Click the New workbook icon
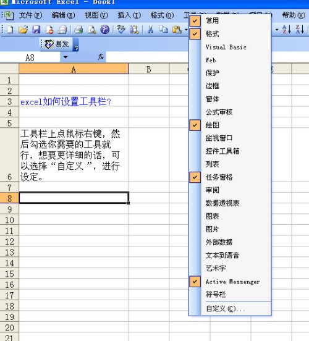This screenshot has height=341, width=309. 10,30
